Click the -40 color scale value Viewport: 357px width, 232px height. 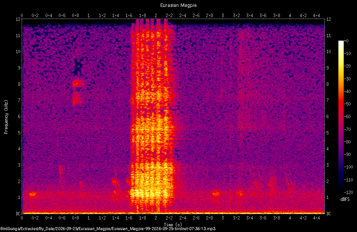pyautogui.click(x=347, y=91)
